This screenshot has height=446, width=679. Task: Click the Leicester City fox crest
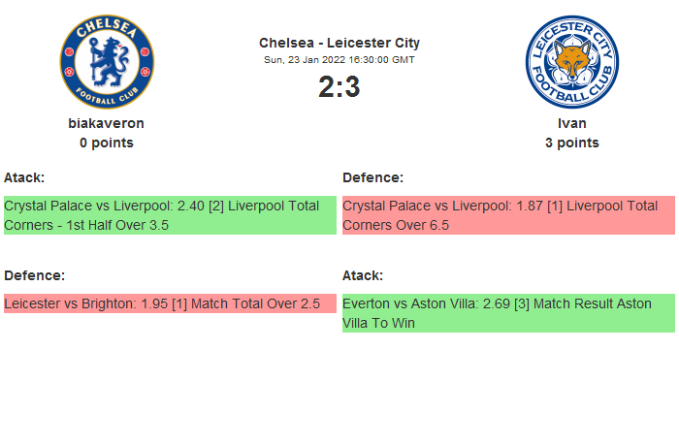tap(571, 62)
